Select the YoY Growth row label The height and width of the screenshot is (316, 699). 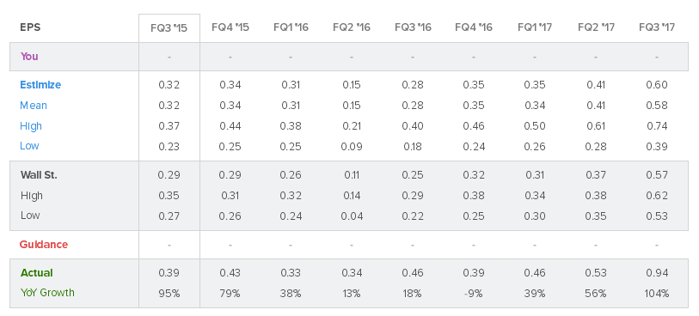(47, 293)
